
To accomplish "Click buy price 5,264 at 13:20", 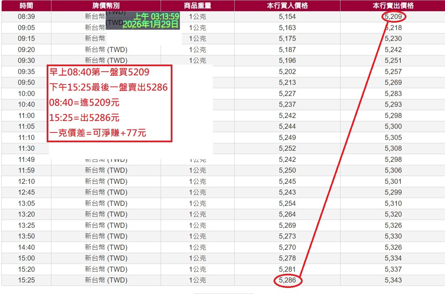I will (x=287, y=214).
